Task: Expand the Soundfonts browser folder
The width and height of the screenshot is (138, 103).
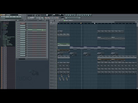Action: pos(5,32)
